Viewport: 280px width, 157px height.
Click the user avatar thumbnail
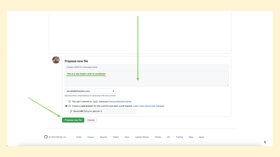click(56, 60)
